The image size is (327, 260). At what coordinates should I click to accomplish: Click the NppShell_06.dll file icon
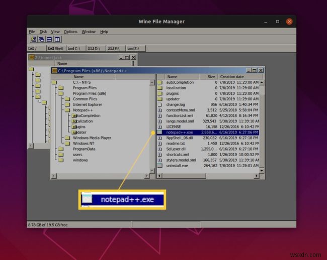pos(160,138)
